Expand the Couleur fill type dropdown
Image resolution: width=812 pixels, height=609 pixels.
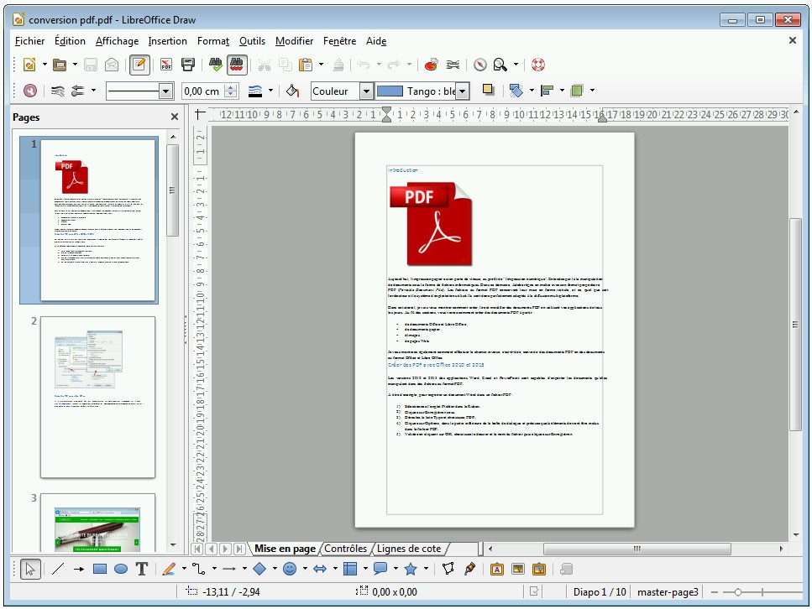(366, 91)
